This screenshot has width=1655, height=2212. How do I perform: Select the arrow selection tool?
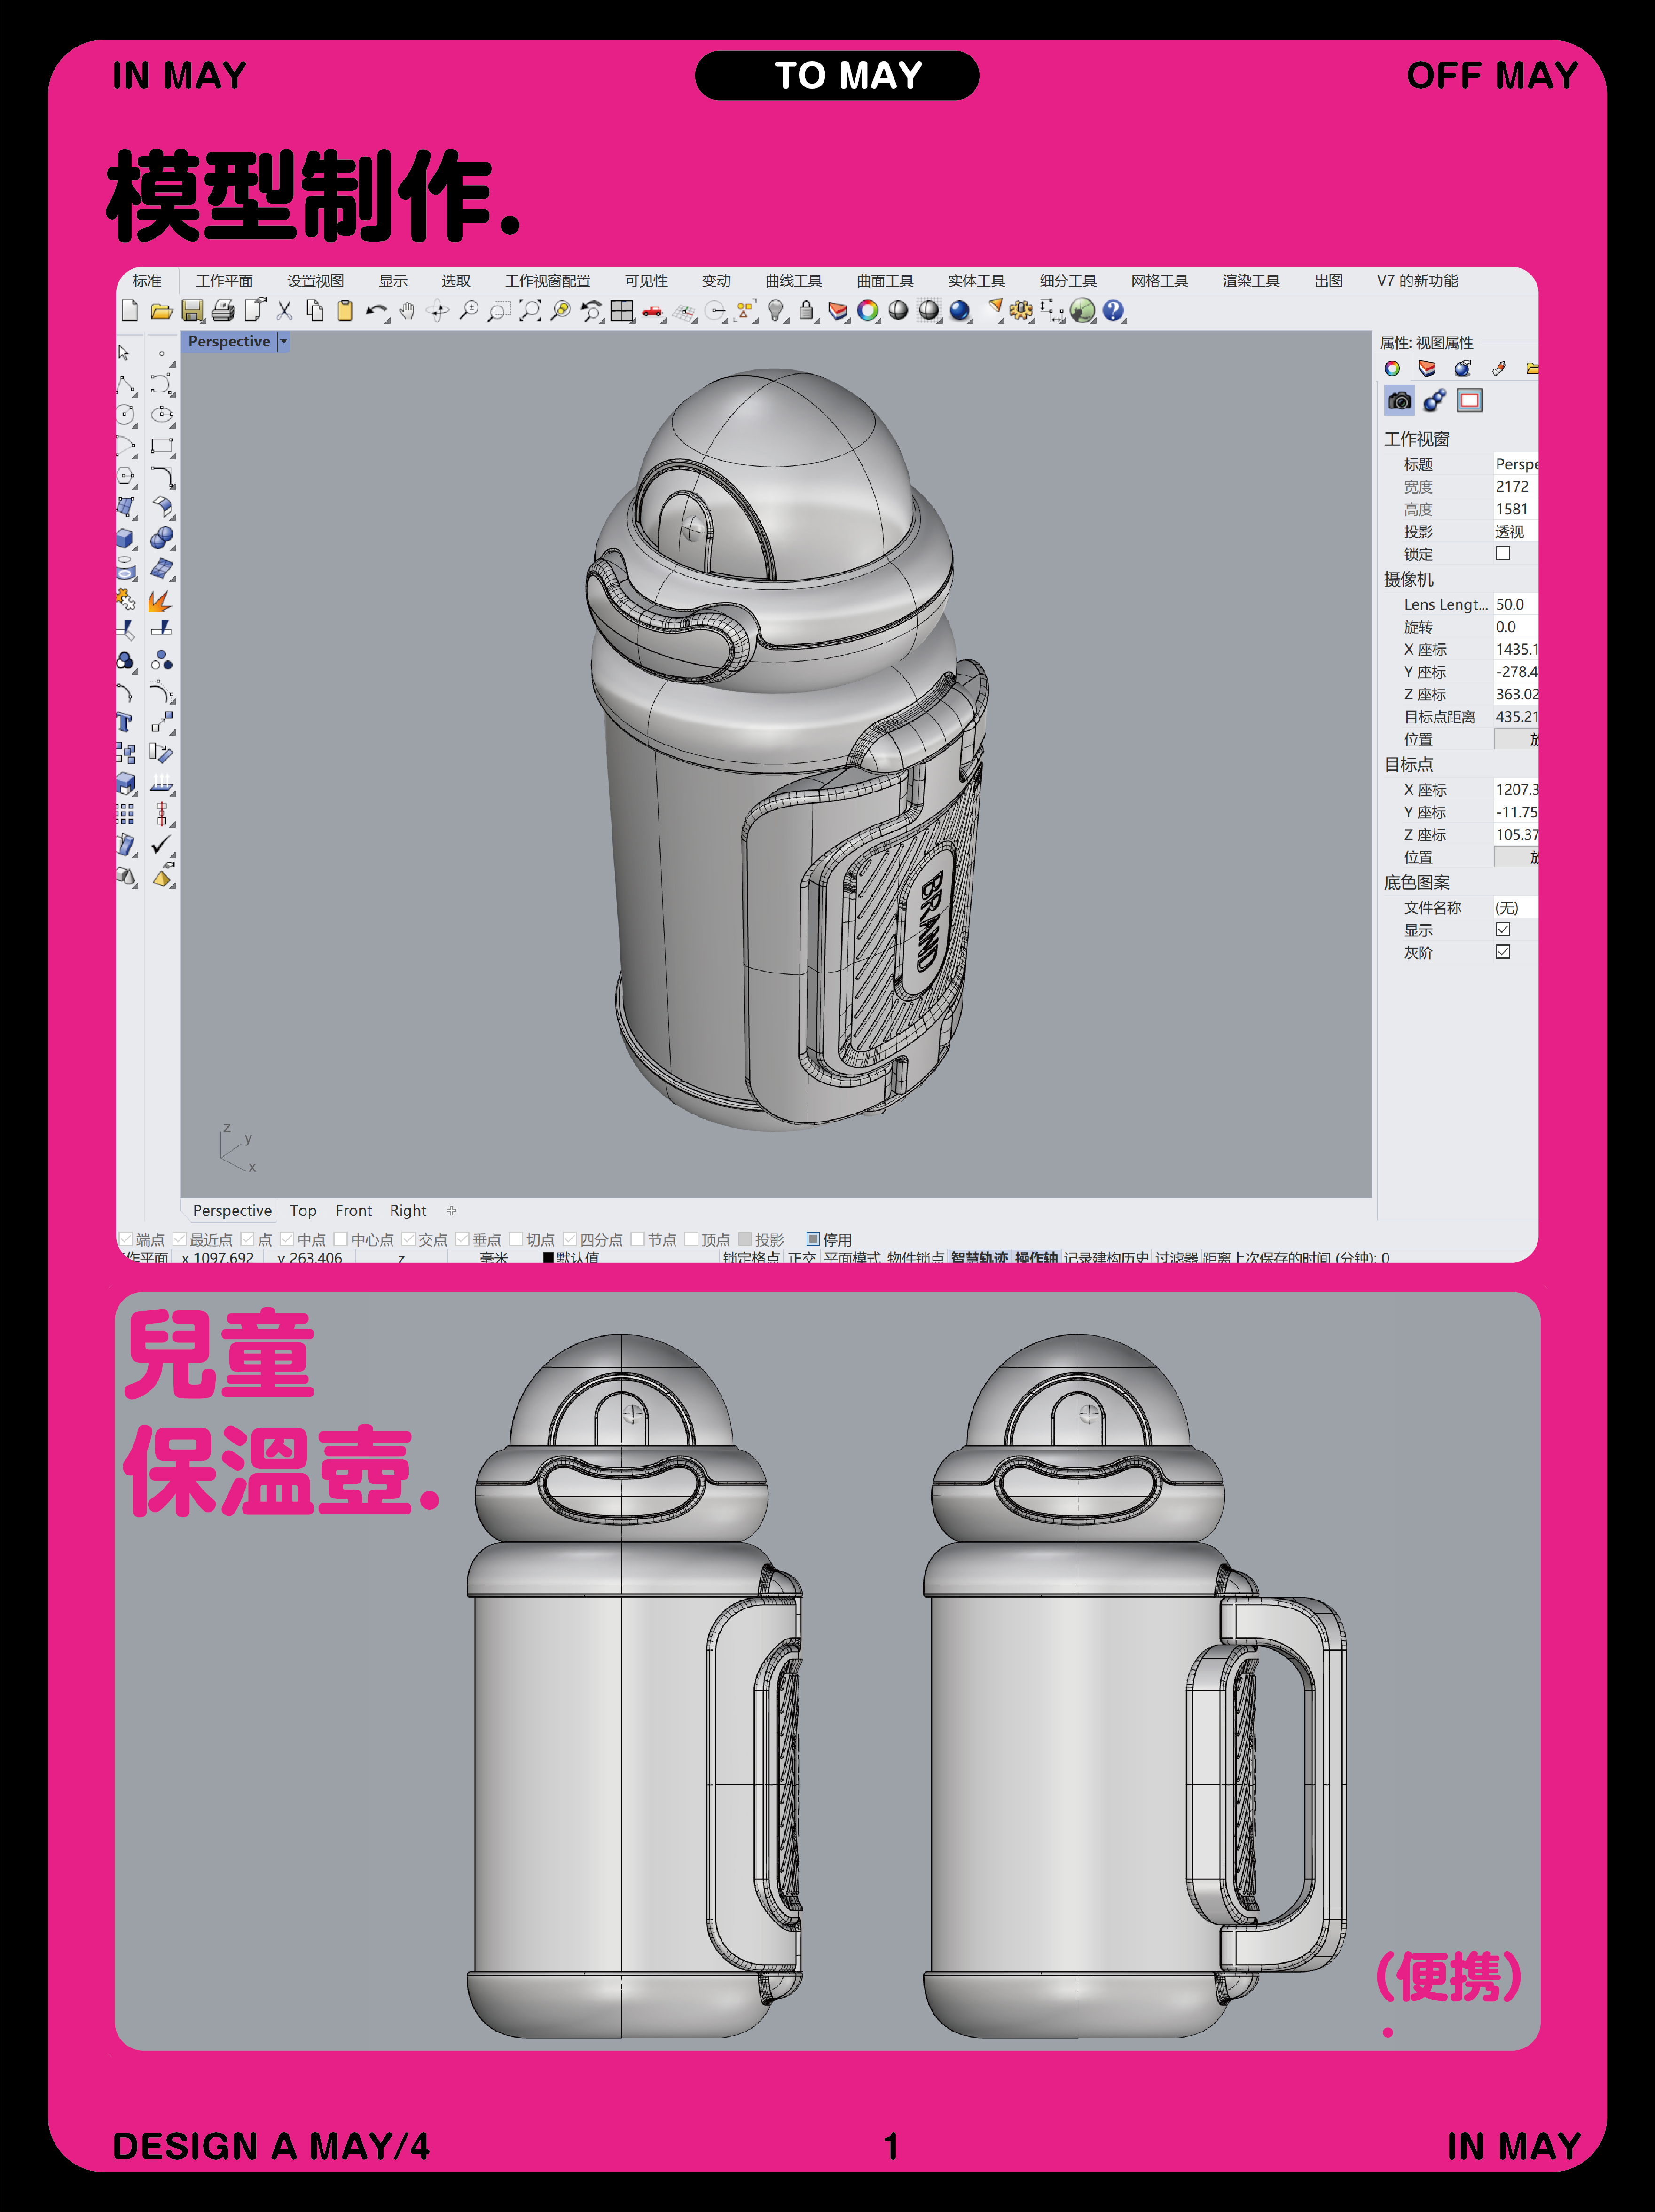click(124, 353)
